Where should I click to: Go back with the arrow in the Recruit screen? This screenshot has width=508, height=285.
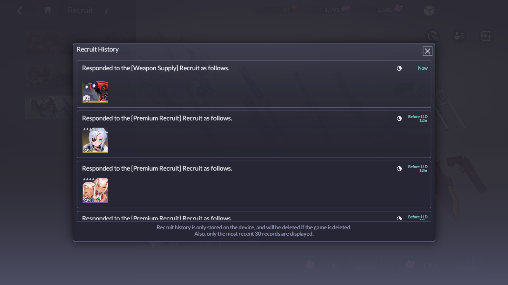coord(20,10)
